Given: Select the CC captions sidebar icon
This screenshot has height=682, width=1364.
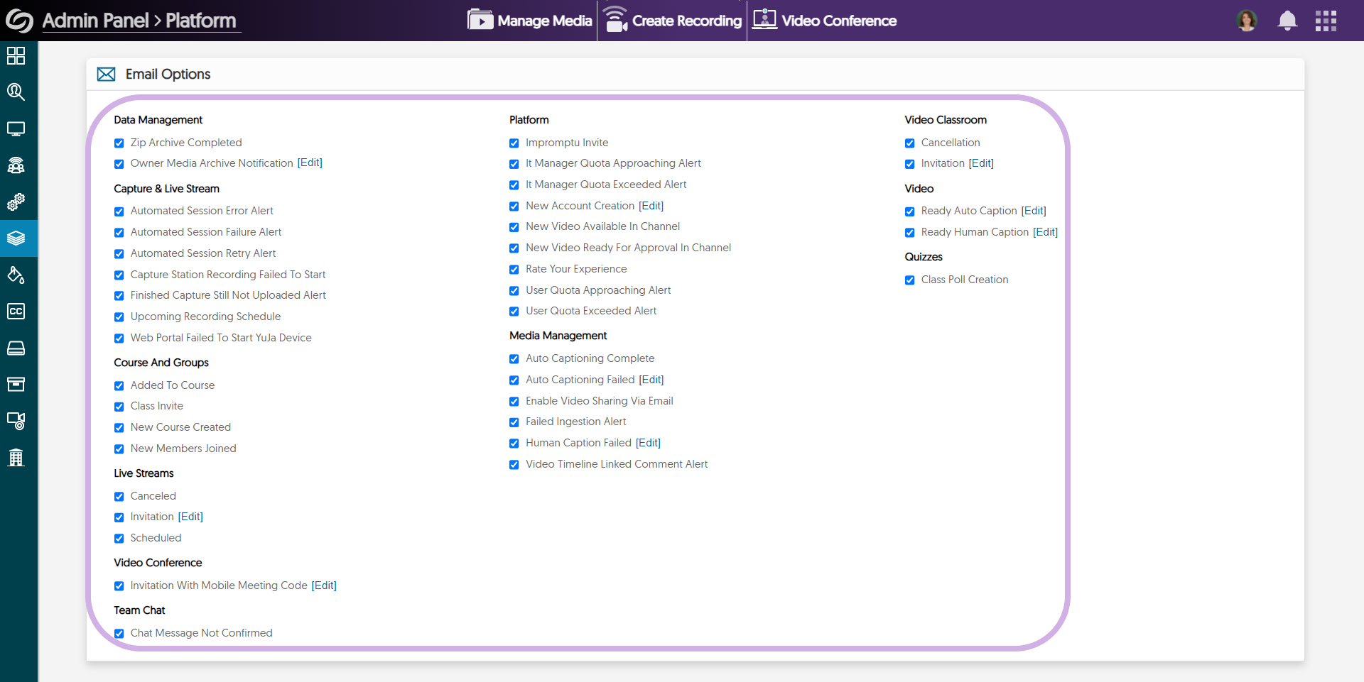Looking at the screenshot, I should [16, 312].
